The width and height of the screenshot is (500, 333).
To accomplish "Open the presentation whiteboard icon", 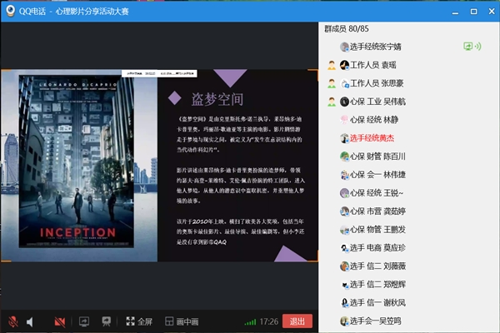I will tap(106, 321).
